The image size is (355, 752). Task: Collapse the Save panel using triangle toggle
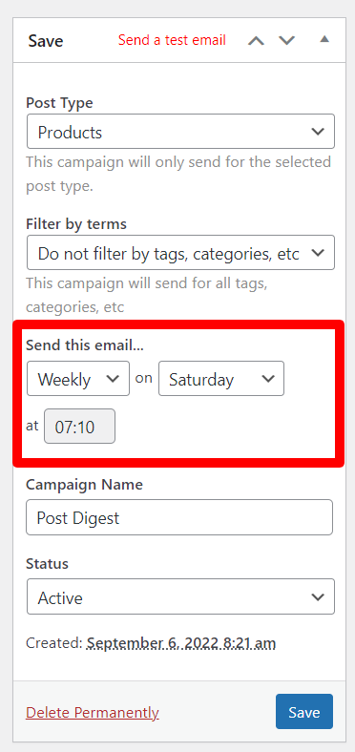point(324,39)
